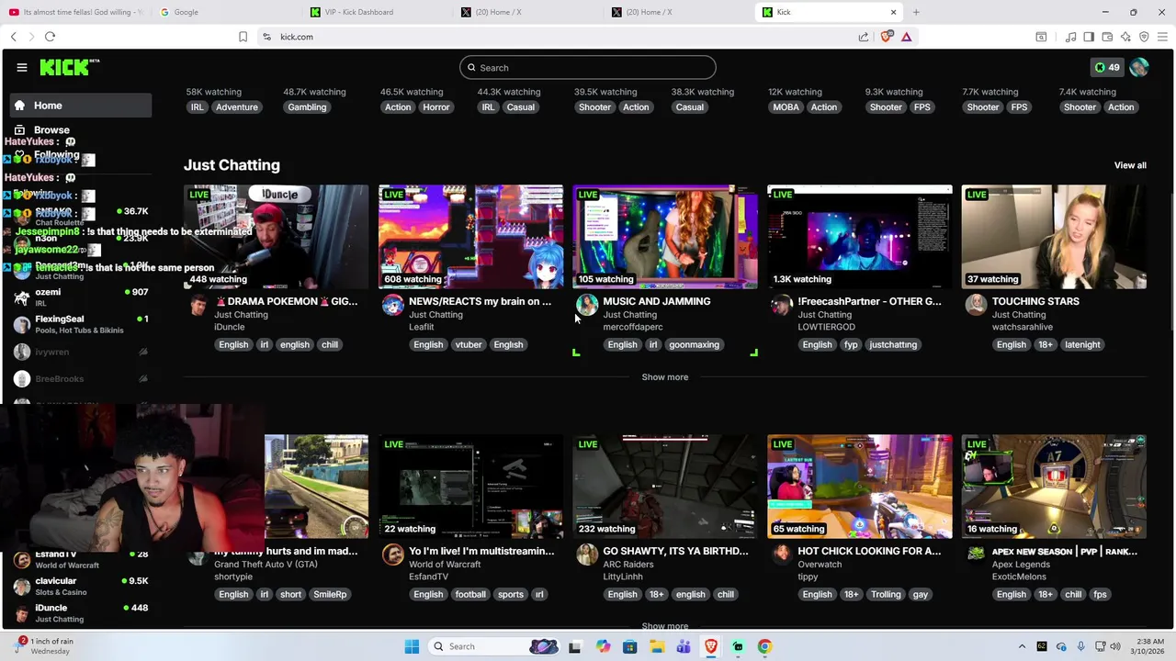The width and height of the screenshot is (1176, 661).
Task: Toggle the browser sidebar panel icon
Action: tap(1089, 37)
